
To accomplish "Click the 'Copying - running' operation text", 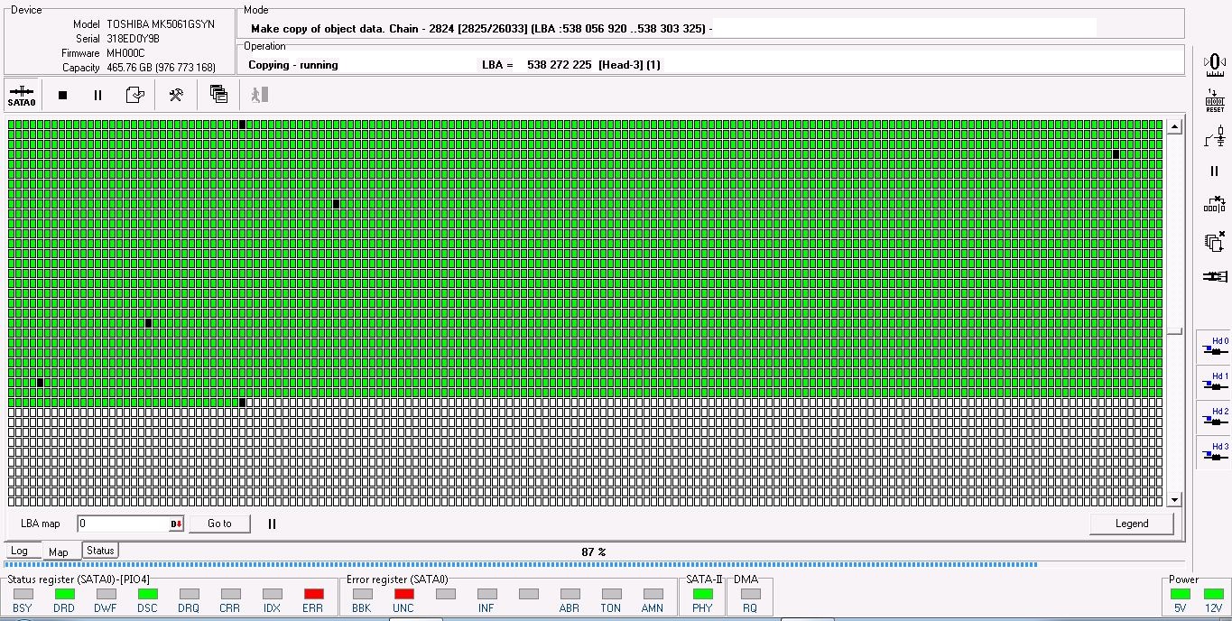I will (x=293, y=65).
